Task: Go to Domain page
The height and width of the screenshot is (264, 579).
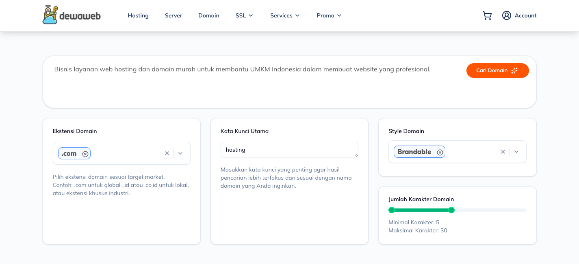Action: click(209, 15)
